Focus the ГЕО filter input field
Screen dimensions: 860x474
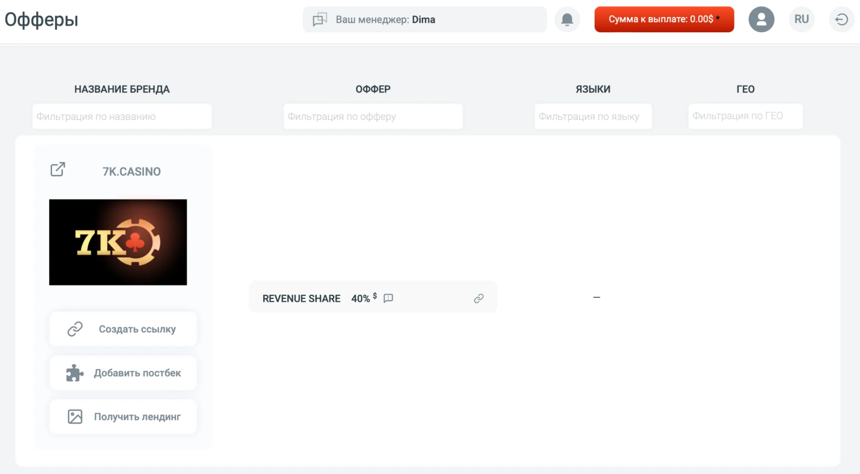746,116
